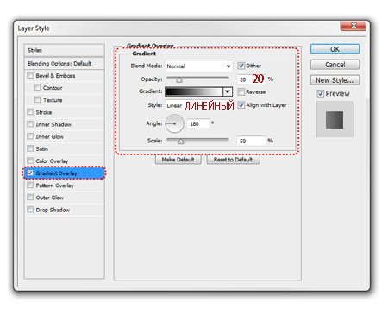The height and width of the screenshot is (315, 388).
Task: Select the Color Overlay style label
Action: click(52, 161)
